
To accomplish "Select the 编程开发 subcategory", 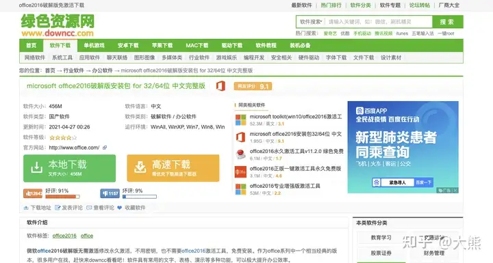I will coord(254,57).
